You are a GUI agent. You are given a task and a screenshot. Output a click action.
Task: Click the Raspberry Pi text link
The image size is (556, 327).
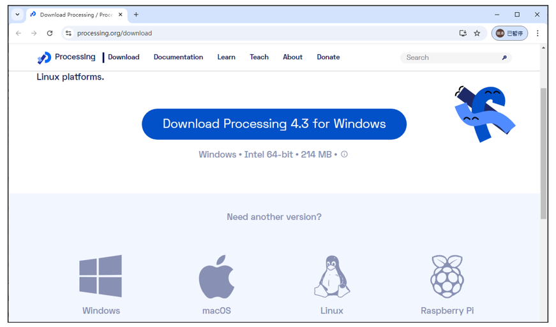click(447, 310)
